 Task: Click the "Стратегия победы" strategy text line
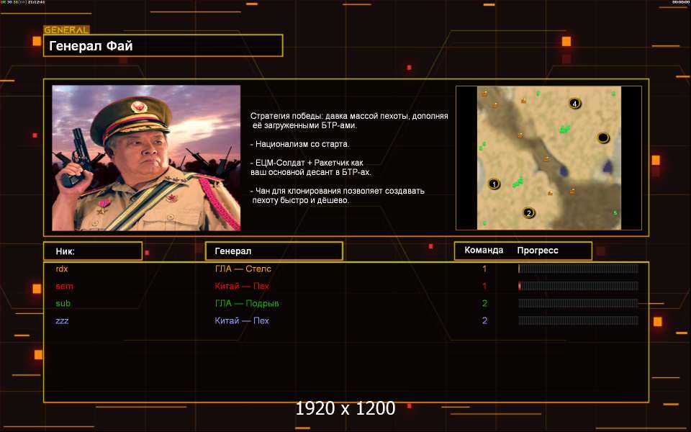click(349, 116)
